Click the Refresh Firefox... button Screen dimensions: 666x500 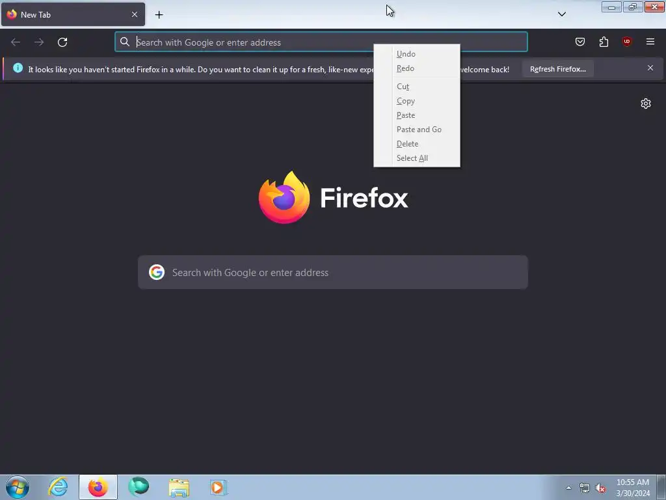click(557, 69)
